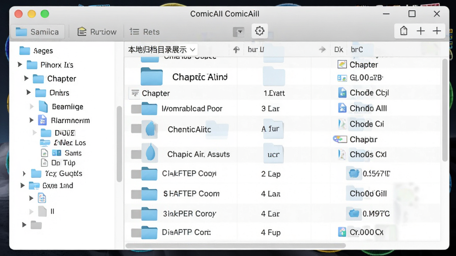Tick the checkbox for S HAFTEP Coom
The width and height of the screenshot is (456, 256).
(x=136, y=194)
